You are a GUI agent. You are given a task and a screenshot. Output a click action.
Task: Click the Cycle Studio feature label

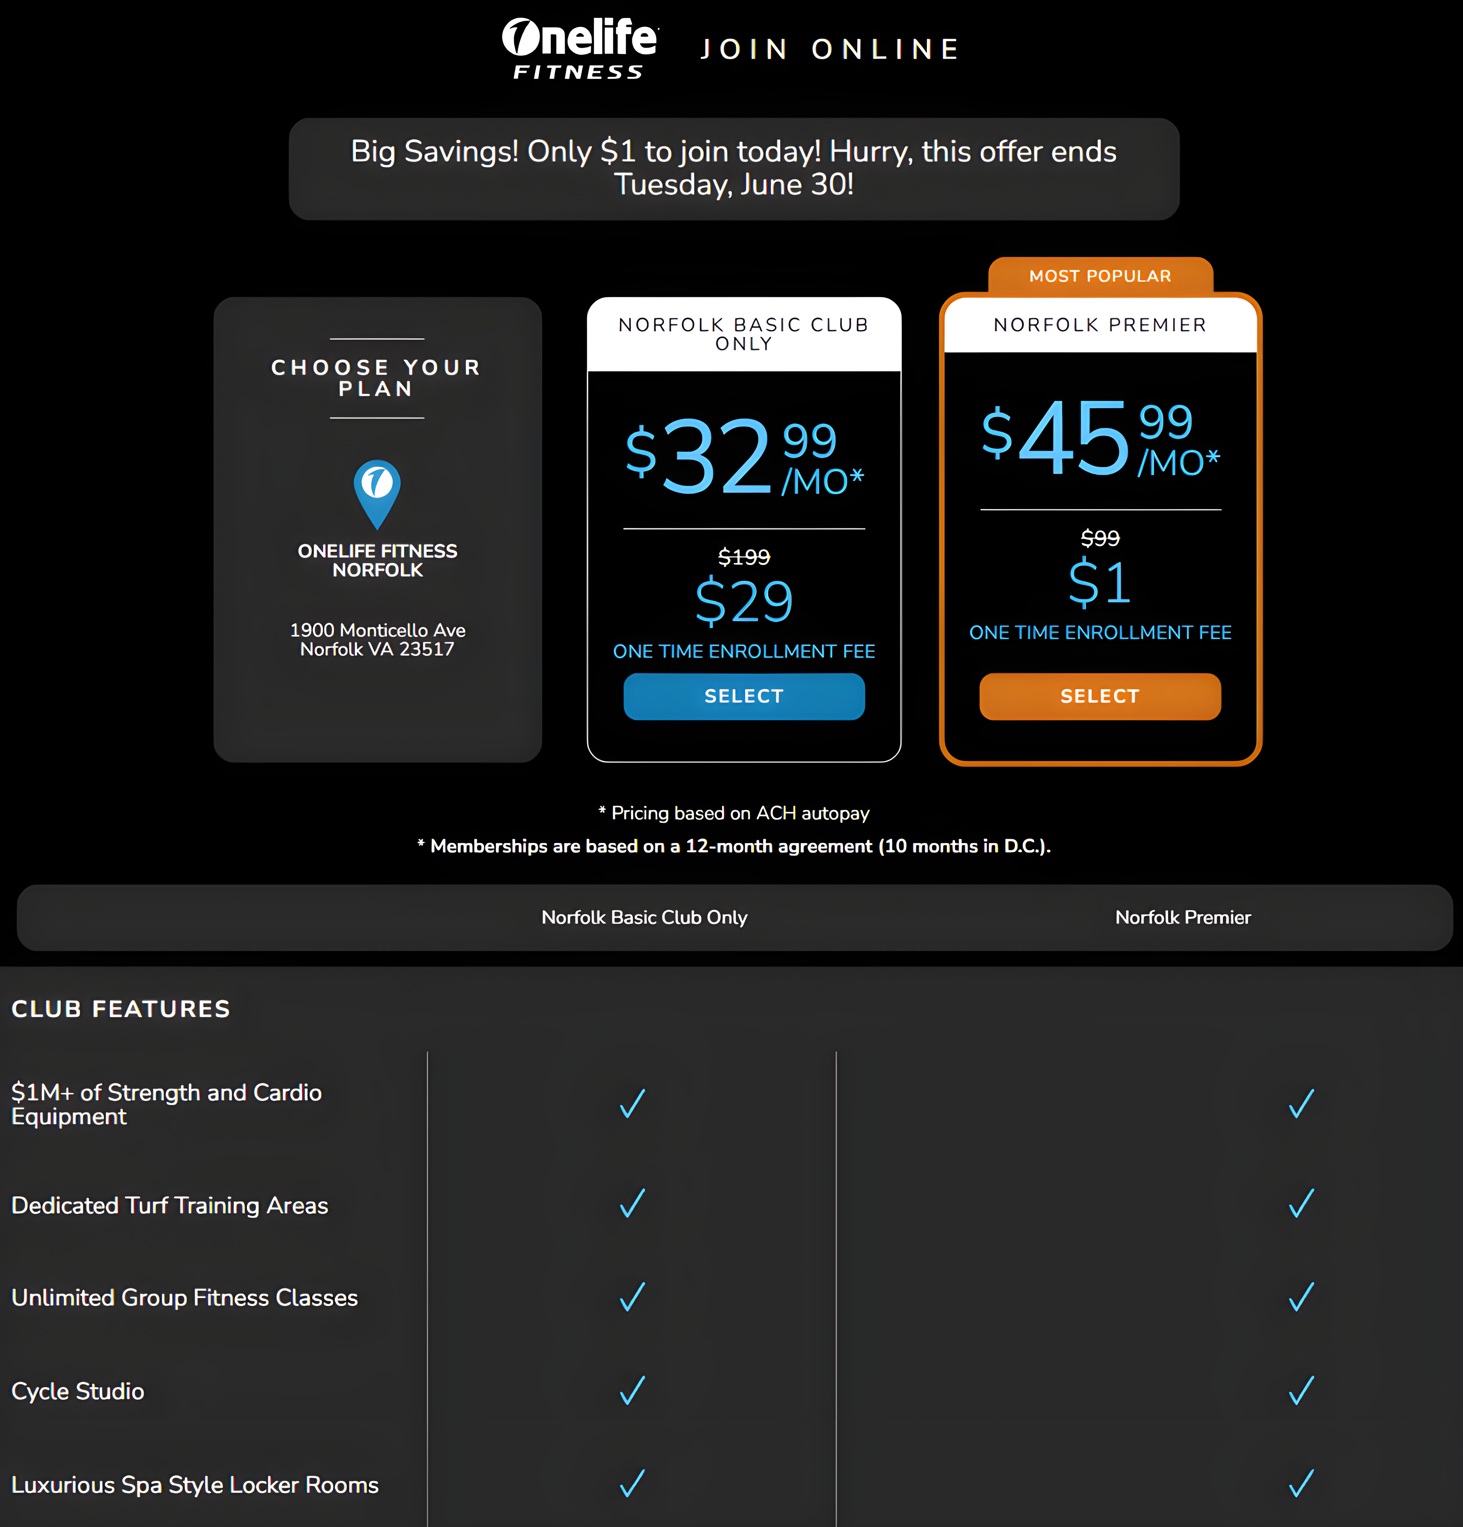point(78,1391)
